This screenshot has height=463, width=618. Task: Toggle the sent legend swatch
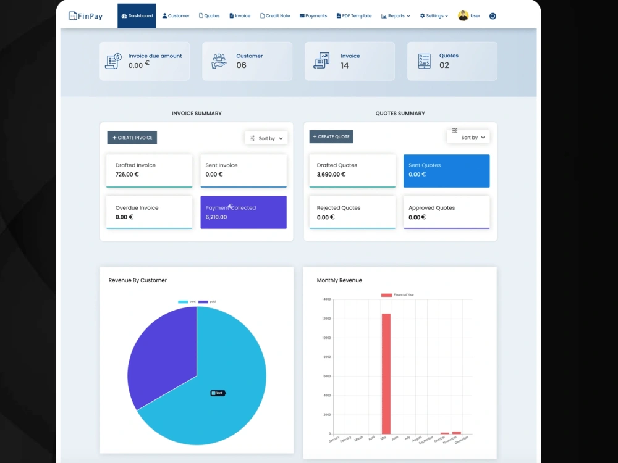point(183,302)
